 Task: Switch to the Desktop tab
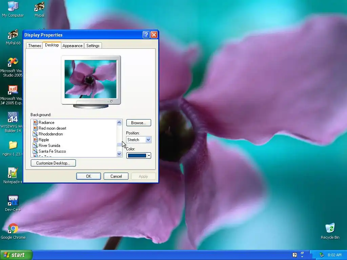pyautogui.click(x=52, y=45)
